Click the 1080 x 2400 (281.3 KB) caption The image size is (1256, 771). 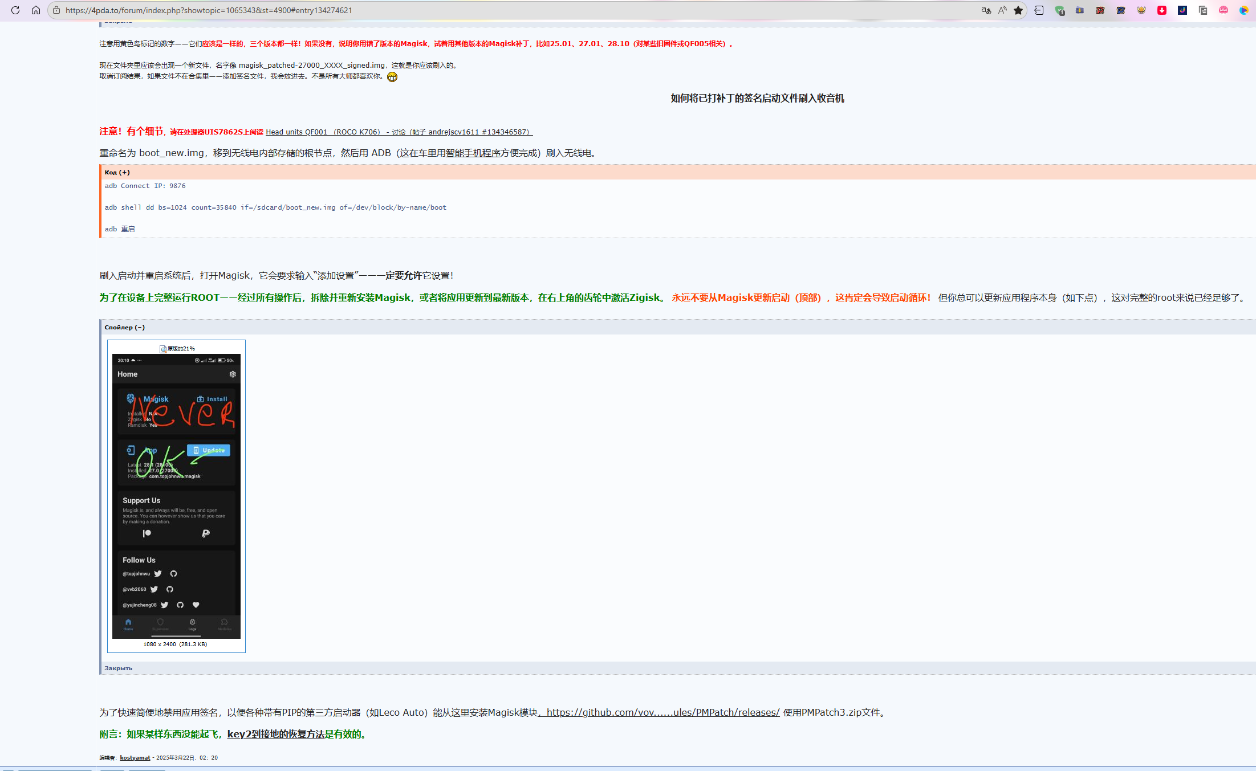[x=176, y=644]
